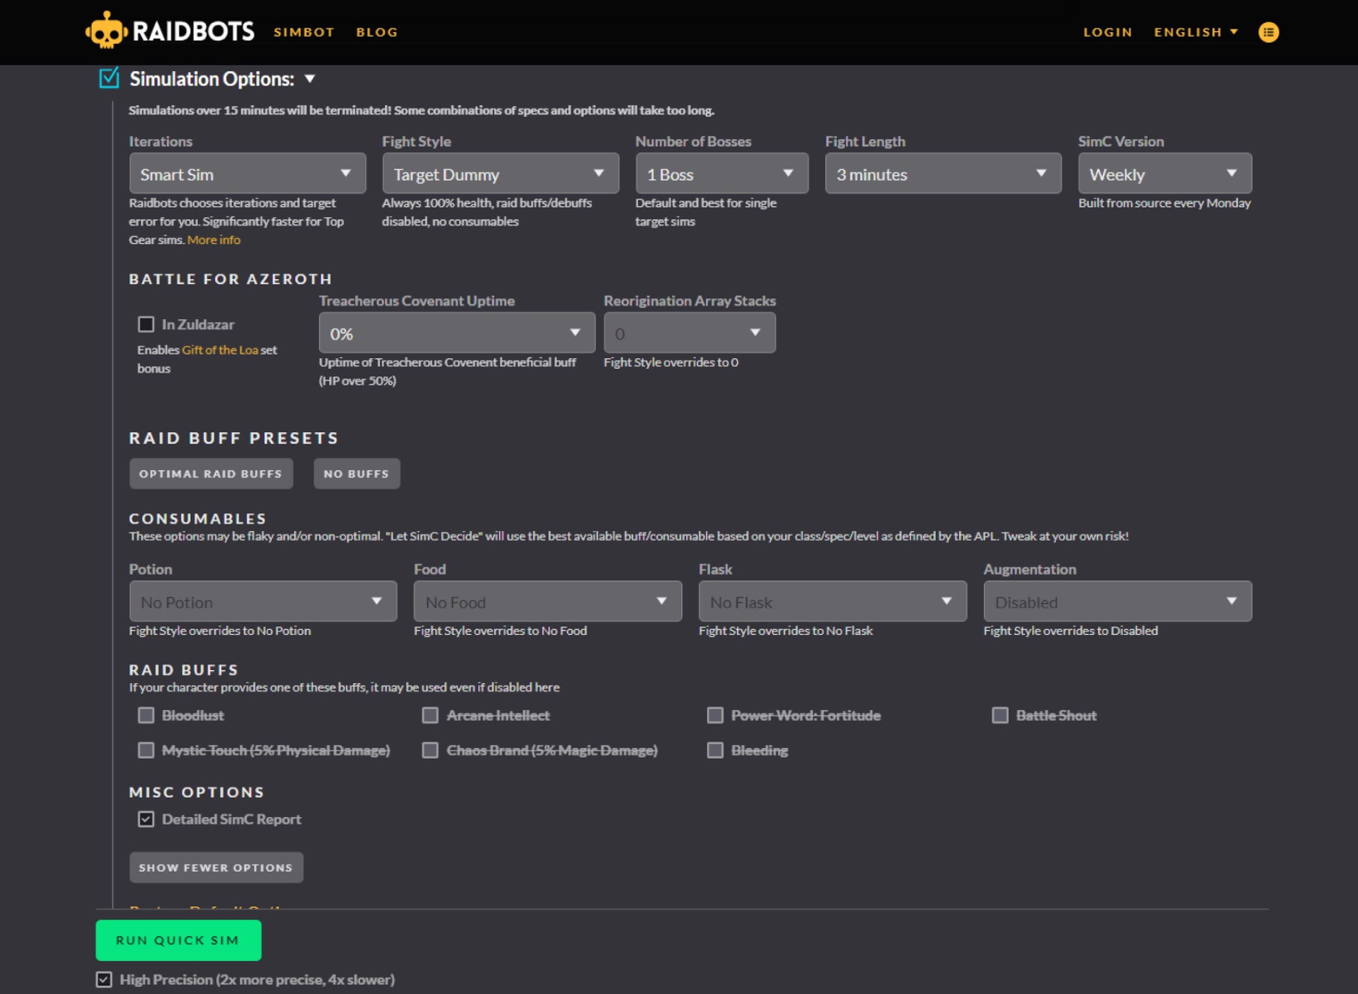Enable the In Zuldazar checkbox
This screenshot has width=1358, height=994.
coord(145,324)
